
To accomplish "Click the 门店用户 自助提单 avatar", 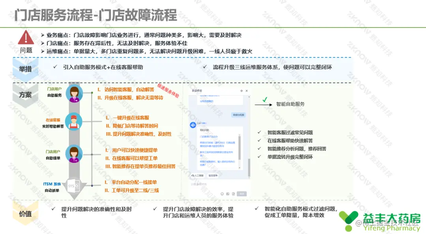I will (74, 154).
